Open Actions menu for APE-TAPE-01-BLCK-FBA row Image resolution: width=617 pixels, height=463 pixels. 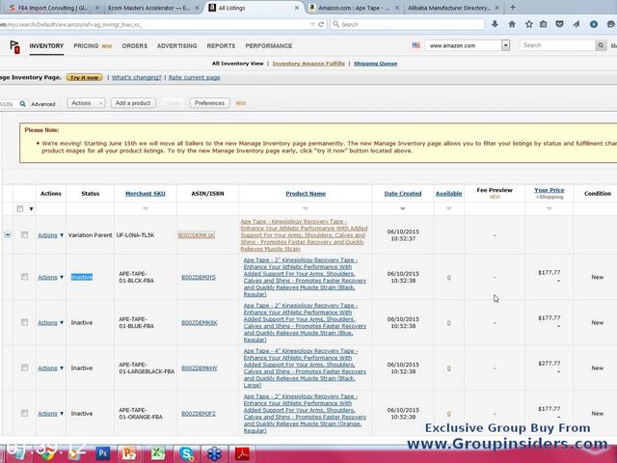point(50,277)
